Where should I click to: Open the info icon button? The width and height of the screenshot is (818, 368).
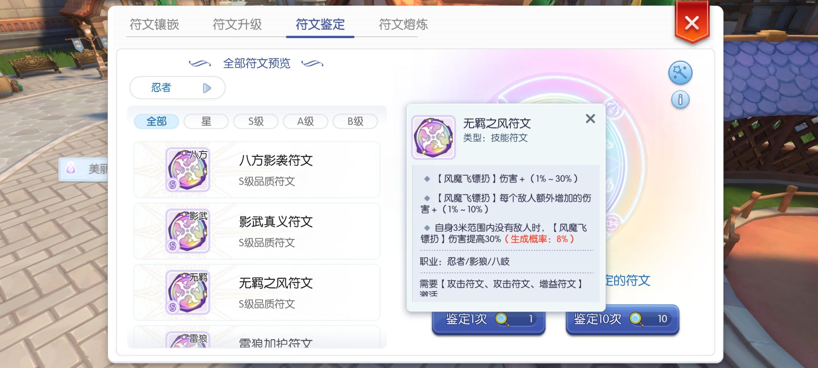[x=680, y=100]
